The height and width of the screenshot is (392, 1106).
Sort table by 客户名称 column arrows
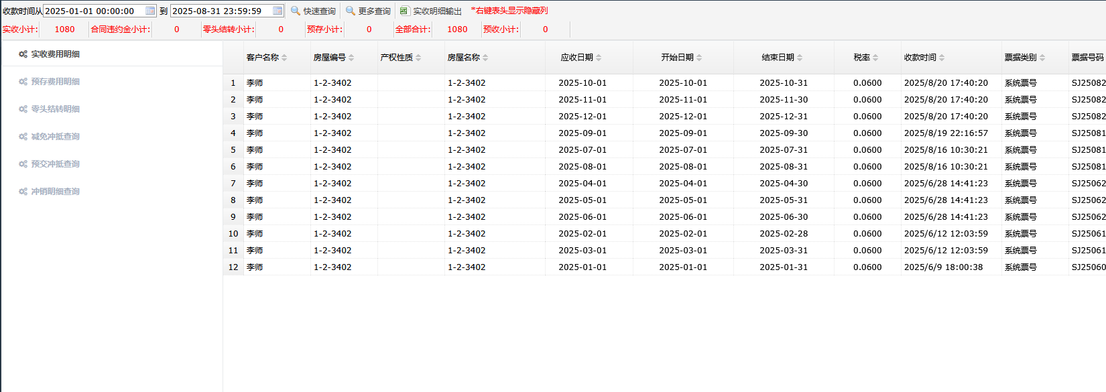[x=284, y=58]
